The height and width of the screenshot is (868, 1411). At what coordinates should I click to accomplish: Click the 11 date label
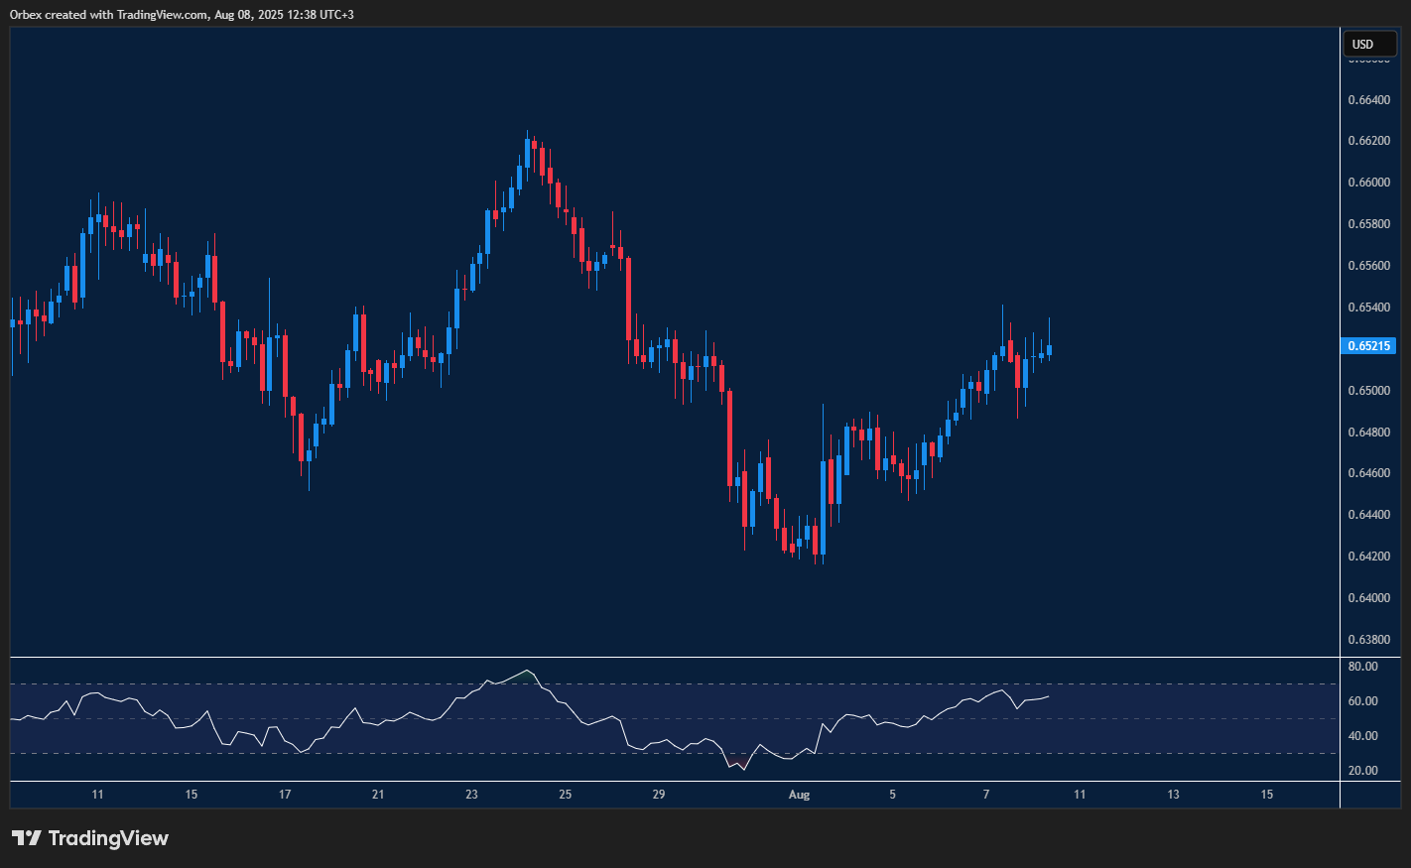(97, 795)
